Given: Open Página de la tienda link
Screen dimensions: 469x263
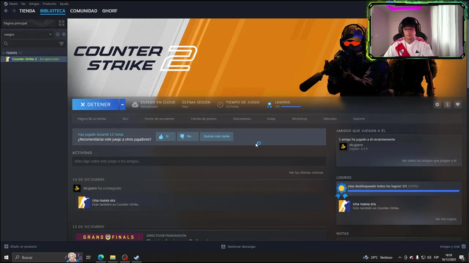Looking at the screenshot, I should [x=92, y=119].
